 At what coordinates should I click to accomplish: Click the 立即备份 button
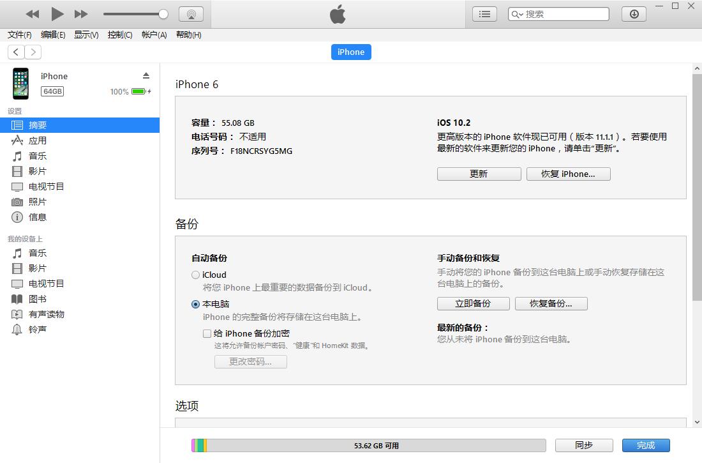(473, 303)
